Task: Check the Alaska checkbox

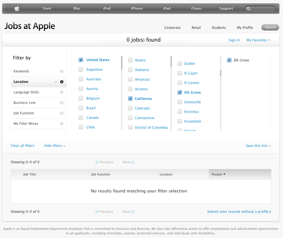Action: tap(130, 60)
